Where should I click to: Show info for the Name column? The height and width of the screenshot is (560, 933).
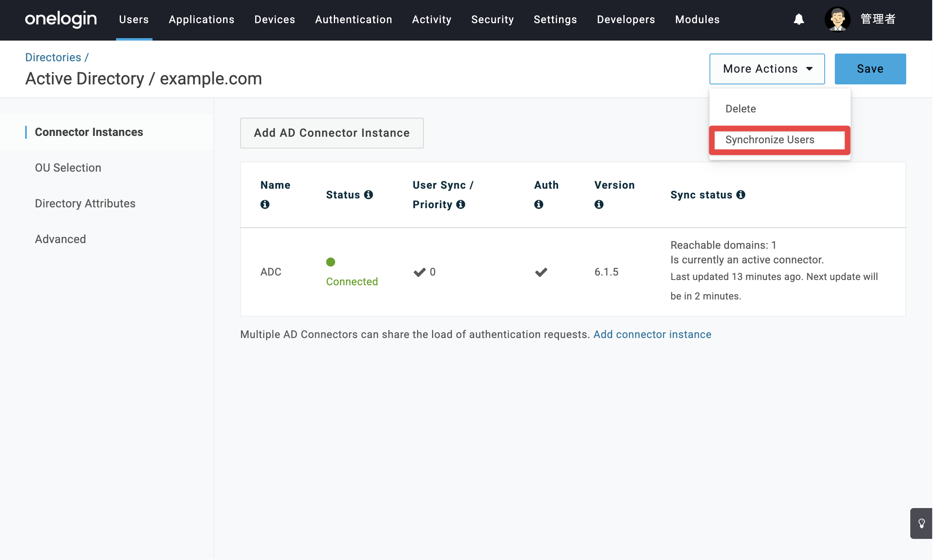coord(265,205)
